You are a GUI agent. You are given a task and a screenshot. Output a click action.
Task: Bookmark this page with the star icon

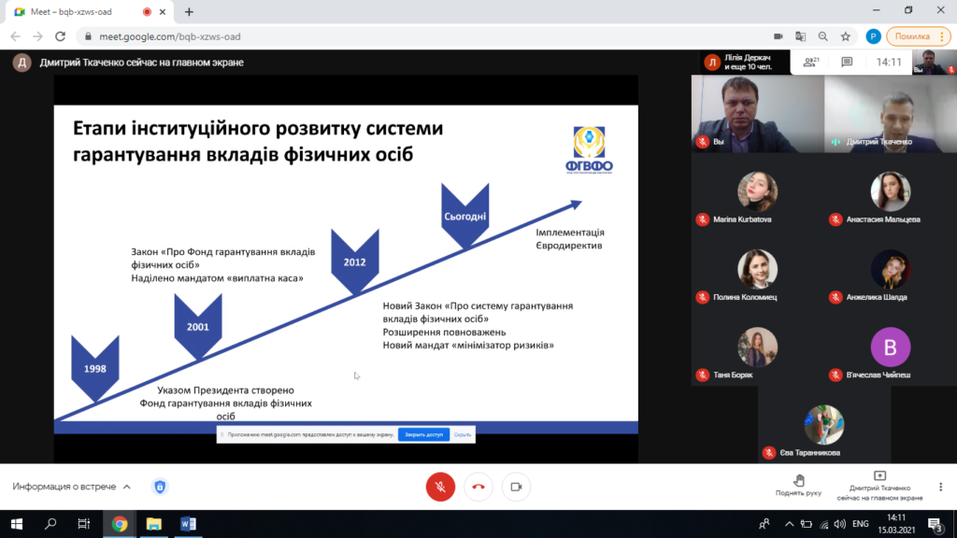point(846,36)
